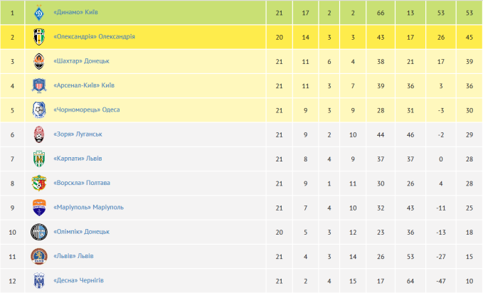The width and height of the screenshot is (483, 293).
Task: Click the Zorya Luhansk club crest
Action: 38,134
